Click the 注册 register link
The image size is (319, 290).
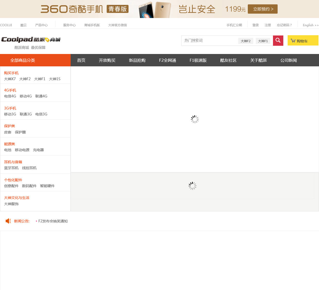coord(268,25)
